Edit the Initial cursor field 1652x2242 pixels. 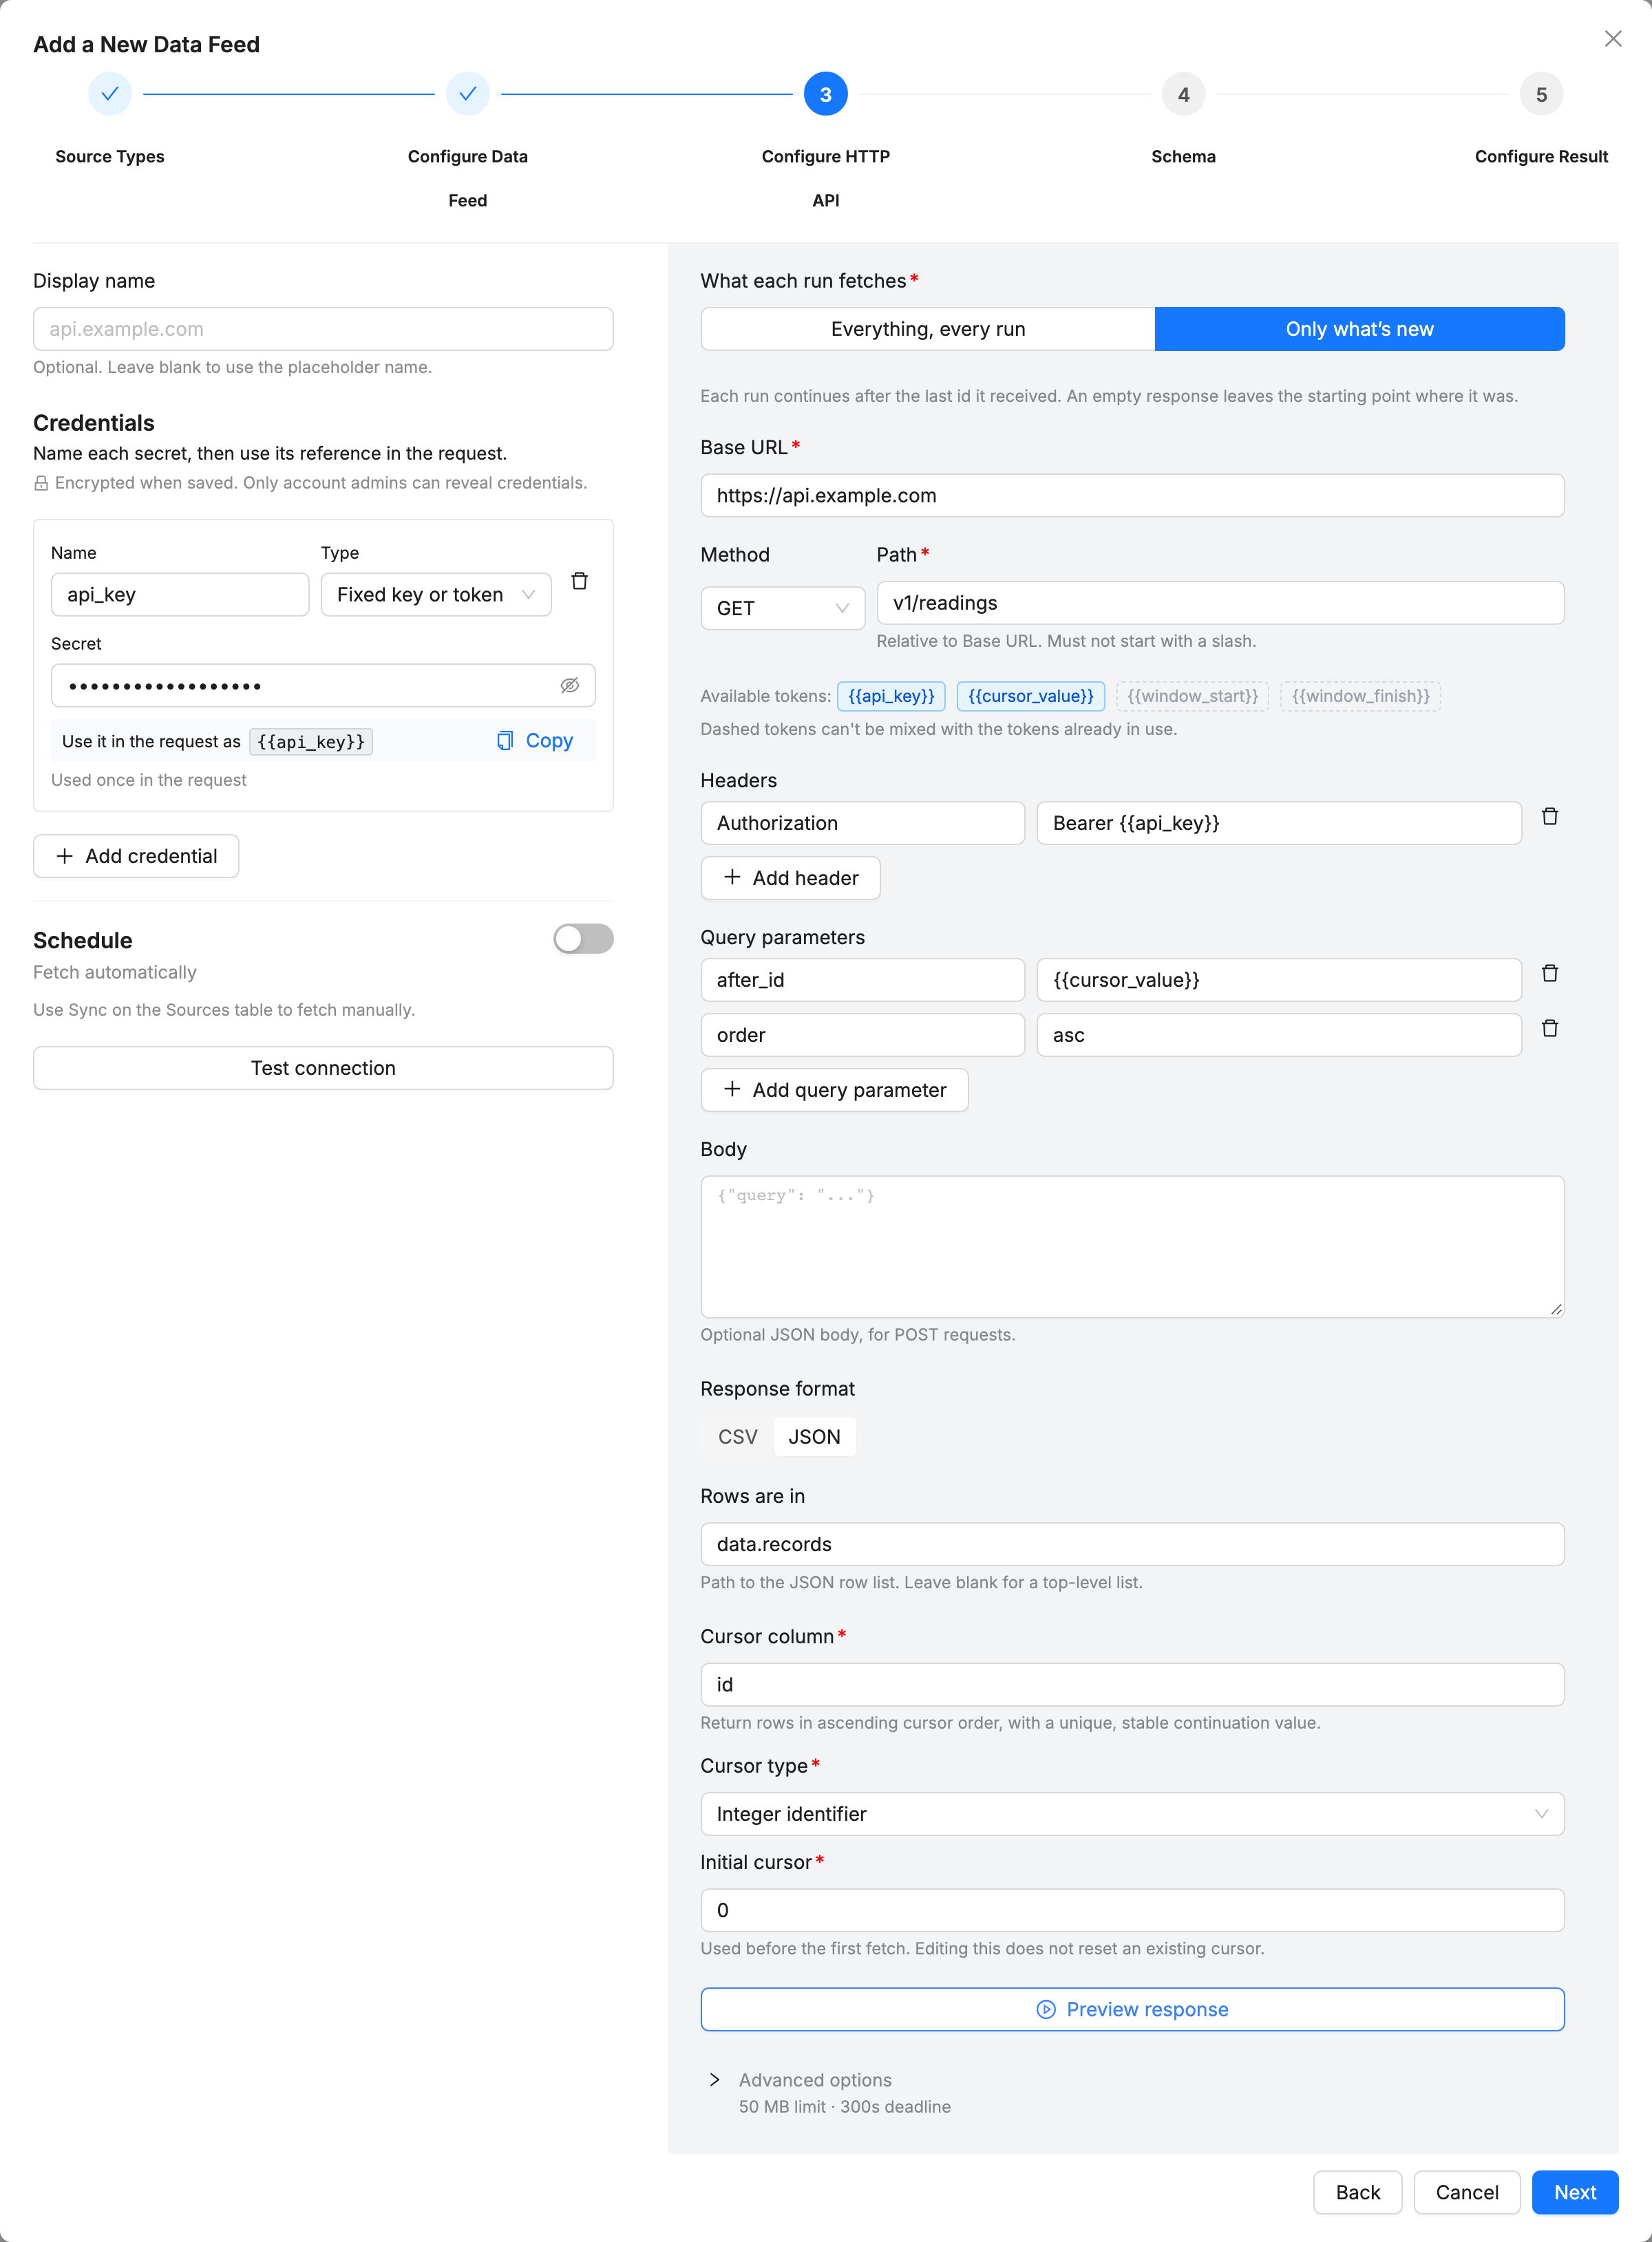(1132, 1910)
